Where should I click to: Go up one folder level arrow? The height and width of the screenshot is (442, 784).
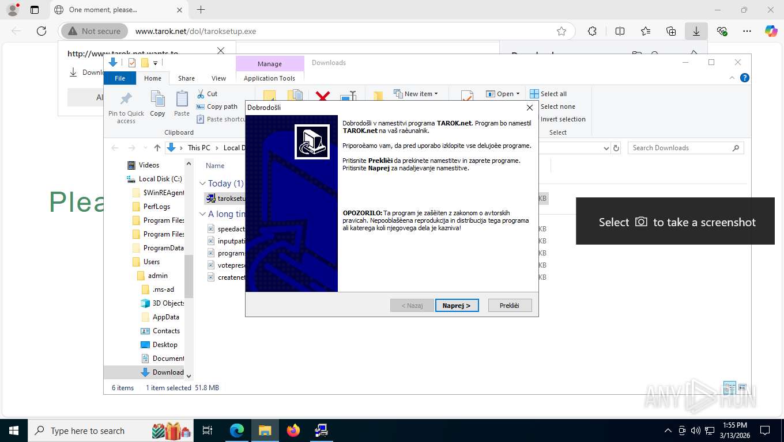click(157, 148)
